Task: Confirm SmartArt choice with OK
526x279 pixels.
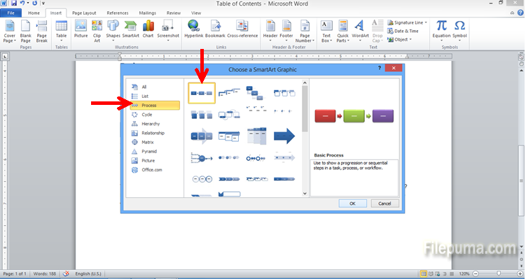Action: pos(352,203)
